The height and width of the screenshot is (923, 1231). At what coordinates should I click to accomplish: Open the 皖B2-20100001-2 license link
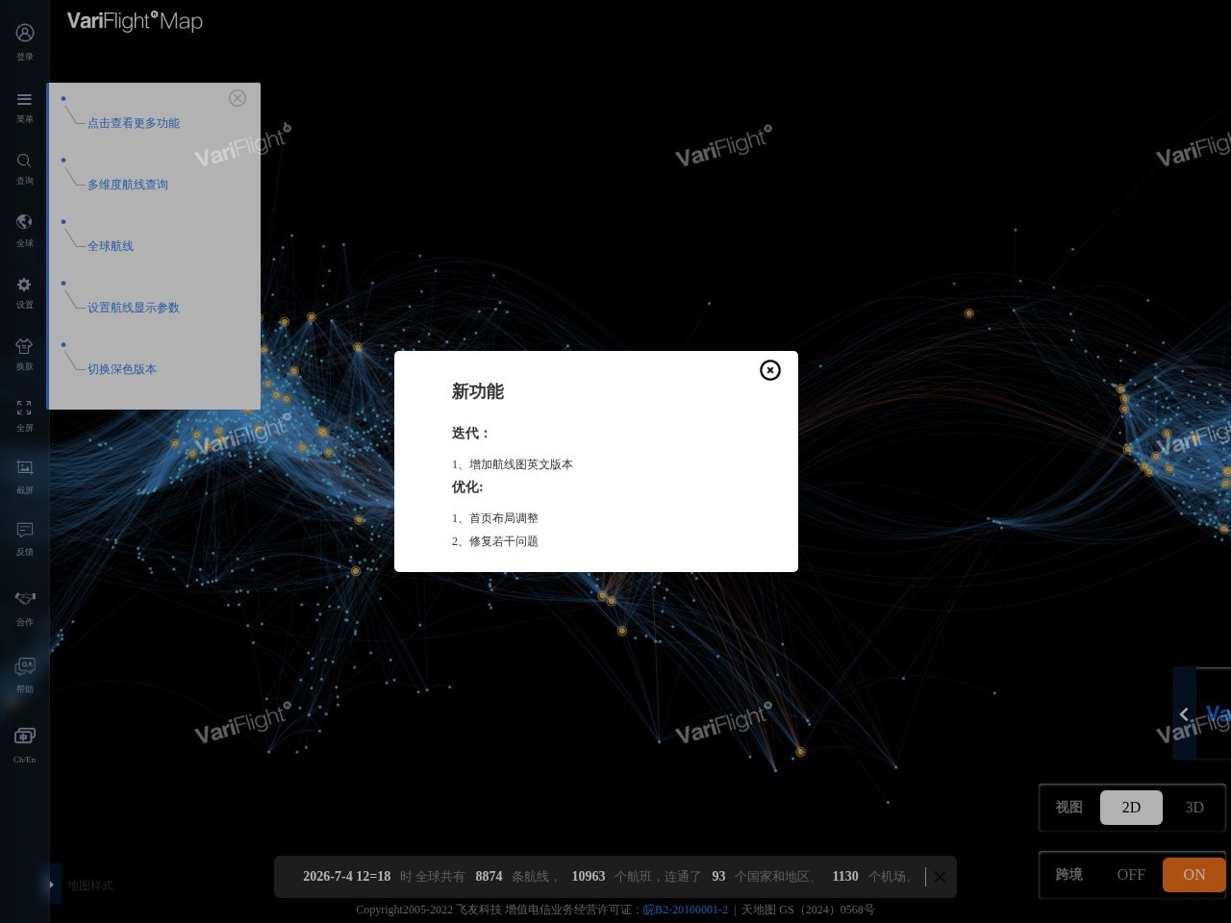pos(686,910)
